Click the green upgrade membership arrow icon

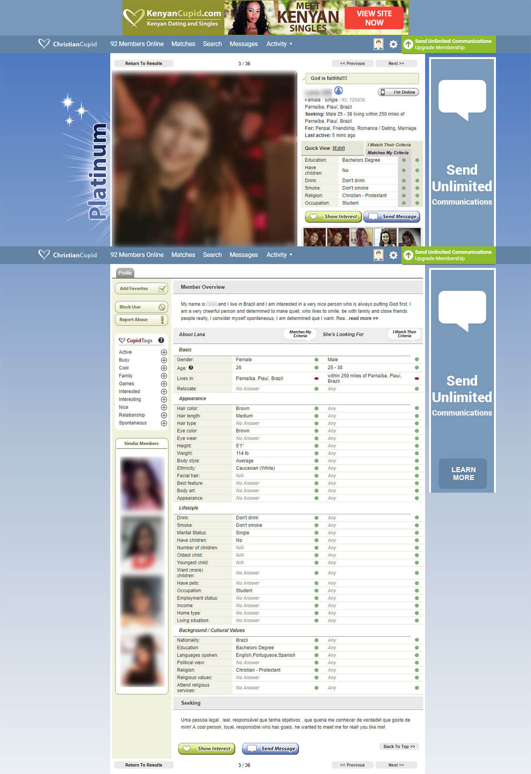[408, 44]
